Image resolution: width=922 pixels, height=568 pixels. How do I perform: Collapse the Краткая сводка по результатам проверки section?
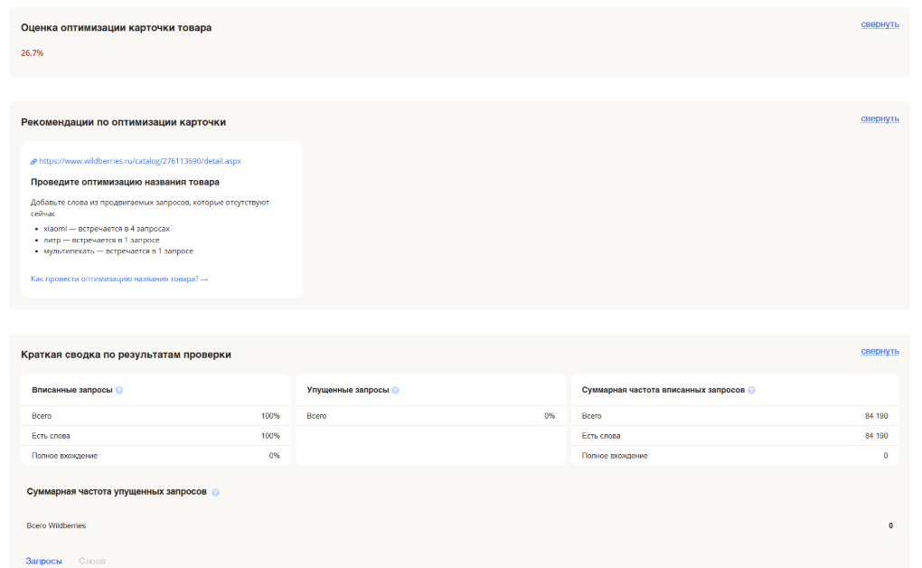(x=879, y=351)
